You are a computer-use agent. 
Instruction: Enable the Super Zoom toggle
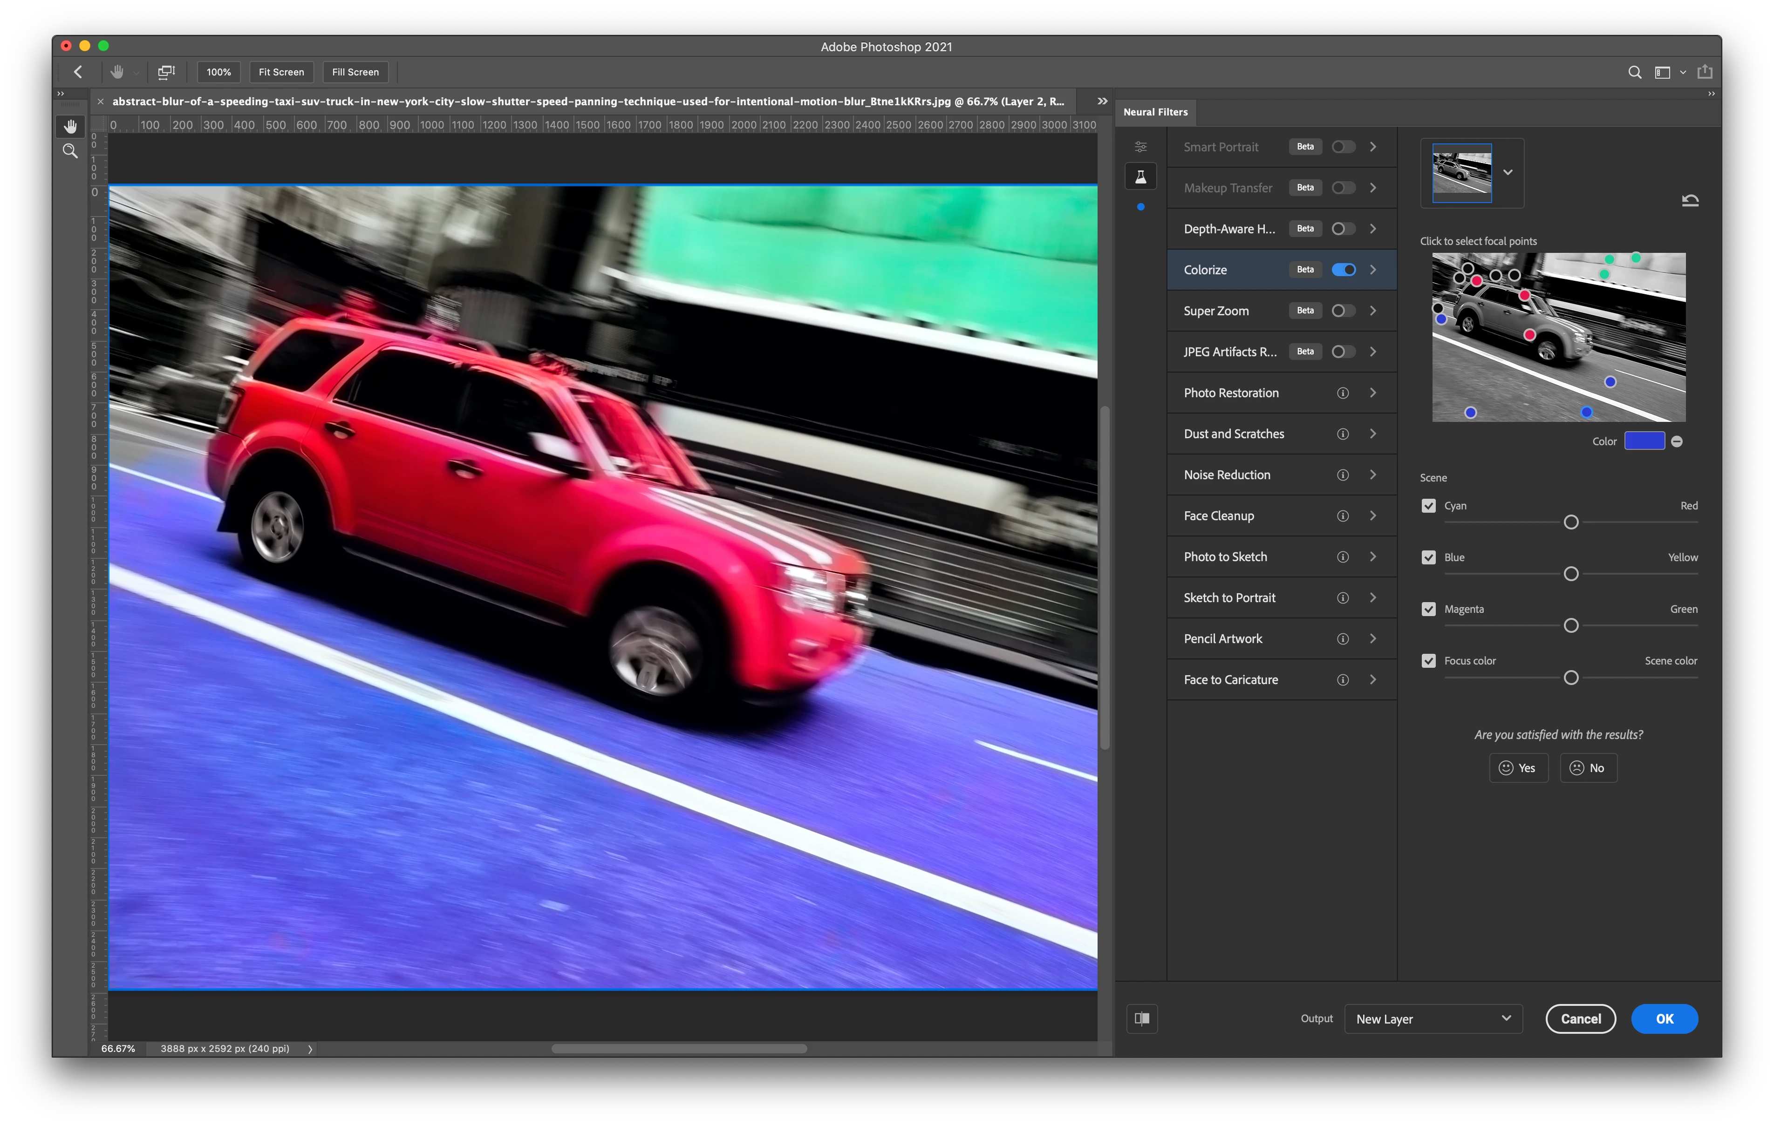pos(1343,311)
